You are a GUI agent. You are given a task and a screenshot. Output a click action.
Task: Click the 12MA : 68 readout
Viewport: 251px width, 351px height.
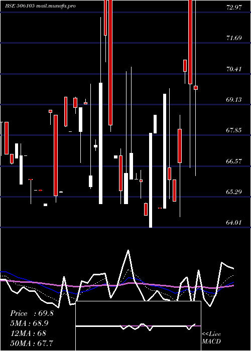pyautogui.click(x=28, y=333)
